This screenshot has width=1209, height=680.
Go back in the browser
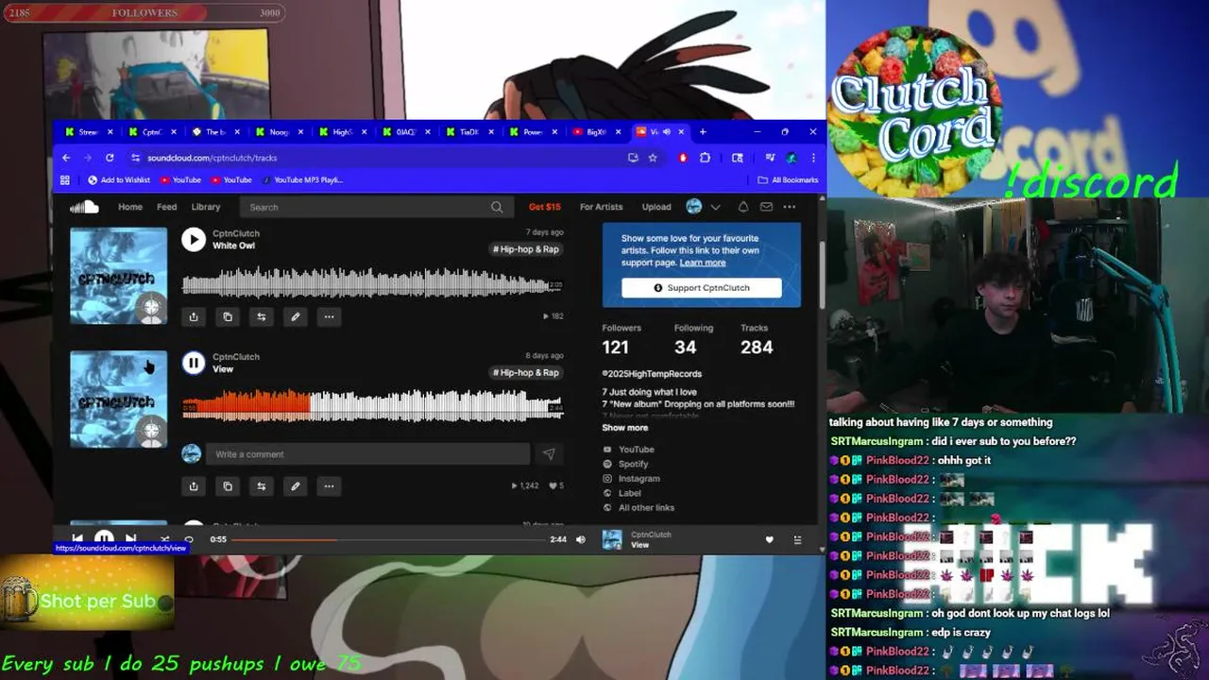(x=66, y=158)
